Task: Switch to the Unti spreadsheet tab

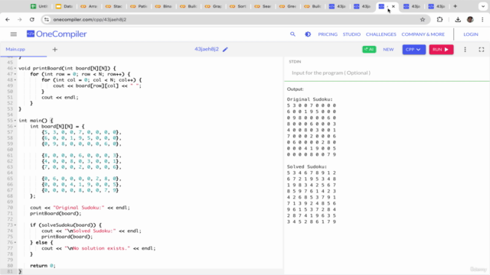Action: (x=39, y=6)
